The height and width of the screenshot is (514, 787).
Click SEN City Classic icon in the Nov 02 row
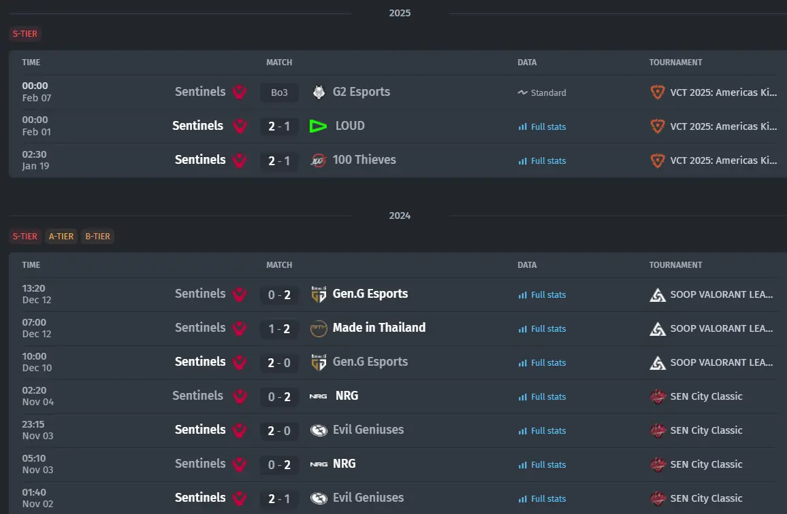(x=658, y=498)
